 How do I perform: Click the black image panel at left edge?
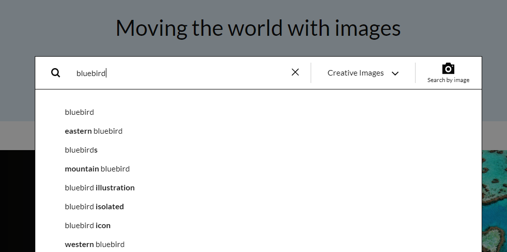point(17,199)
